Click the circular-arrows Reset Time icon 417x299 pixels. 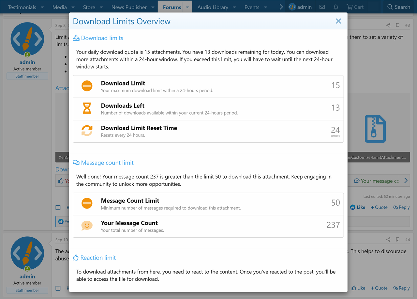[x=87, y=131]
